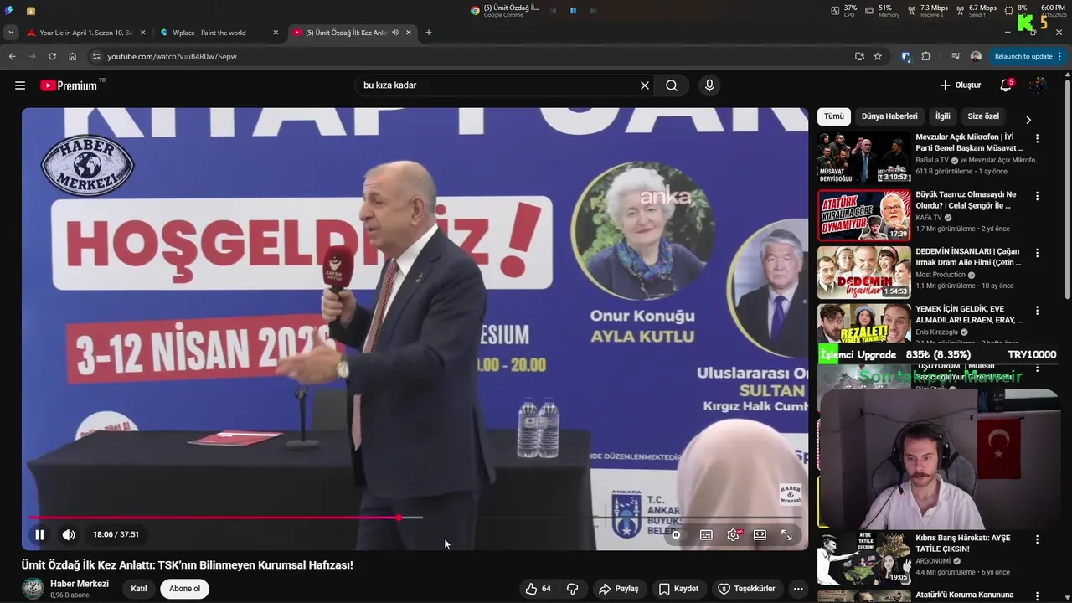Screen dimensions: 1072x603
Task: Click site info icon in address bar
Action: click(95, 56)
